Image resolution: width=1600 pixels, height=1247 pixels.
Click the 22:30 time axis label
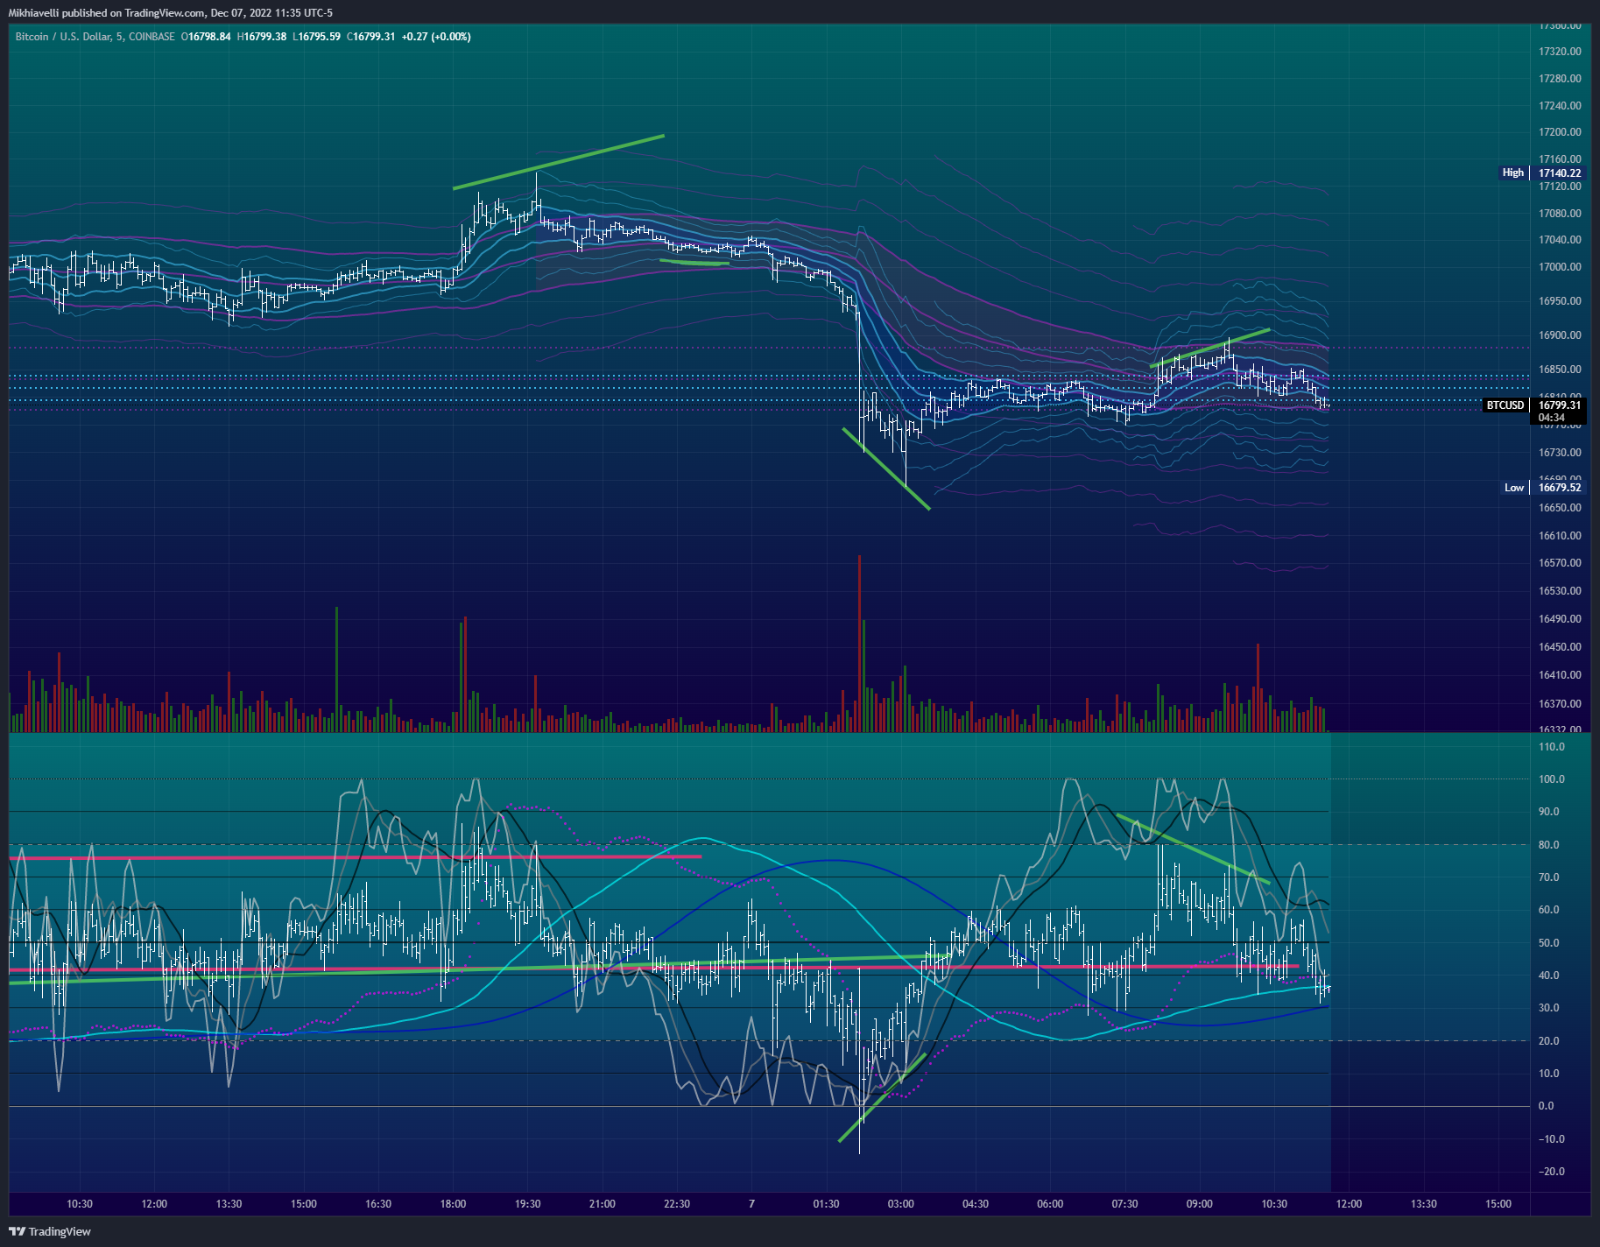pos(677,1204)
